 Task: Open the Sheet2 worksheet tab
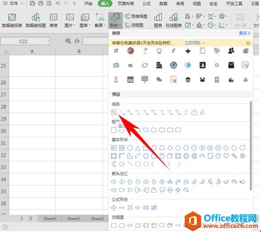point(97,218)
